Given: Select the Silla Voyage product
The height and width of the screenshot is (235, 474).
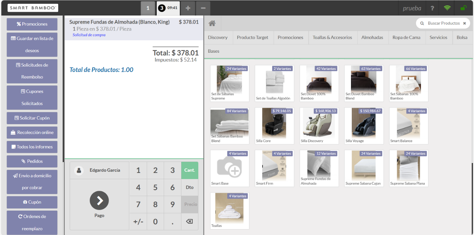Looking at the screenshot, I should [x=364, y=126].
